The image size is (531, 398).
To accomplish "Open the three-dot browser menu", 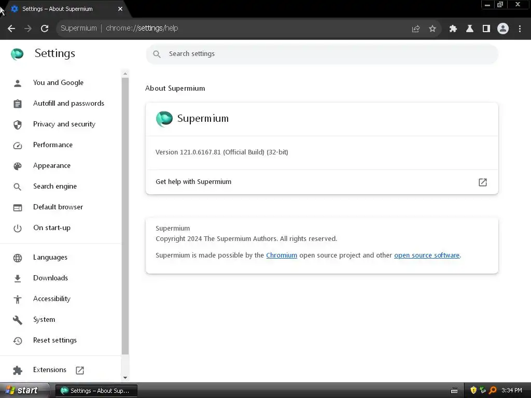I will [x=520, y=29].
